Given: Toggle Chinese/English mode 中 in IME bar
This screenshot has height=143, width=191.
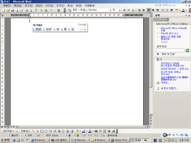Looking at the screenshot, I should [170, 135].
